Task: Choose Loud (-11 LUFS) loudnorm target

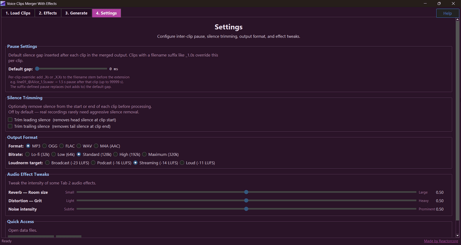Action: pyautogui.click(x=182, y=163)
